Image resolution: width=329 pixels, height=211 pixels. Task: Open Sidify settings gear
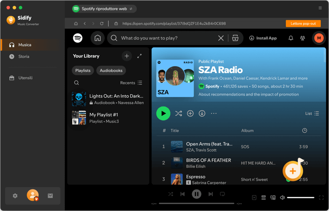(x=15, y=196)
